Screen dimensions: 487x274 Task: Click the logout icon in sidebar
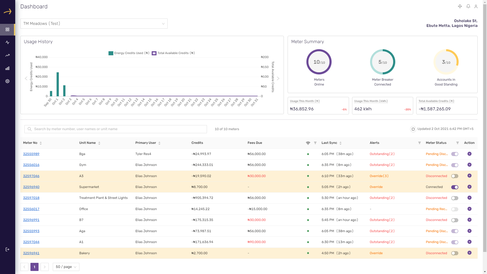[7, 249]
